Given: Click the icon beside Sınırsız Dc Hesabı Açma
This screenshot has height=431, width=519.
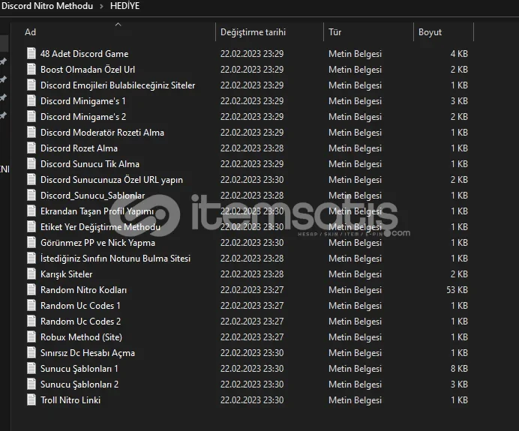Looking at the screenshot, I should click(x=31, y=353).
